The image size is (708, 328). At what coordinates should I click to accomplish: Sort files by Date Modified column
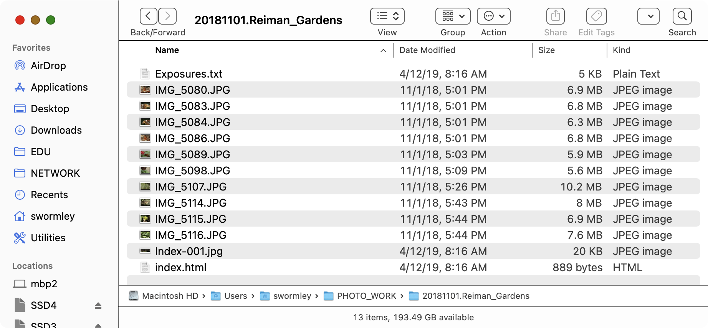click(x=427, y=50)
